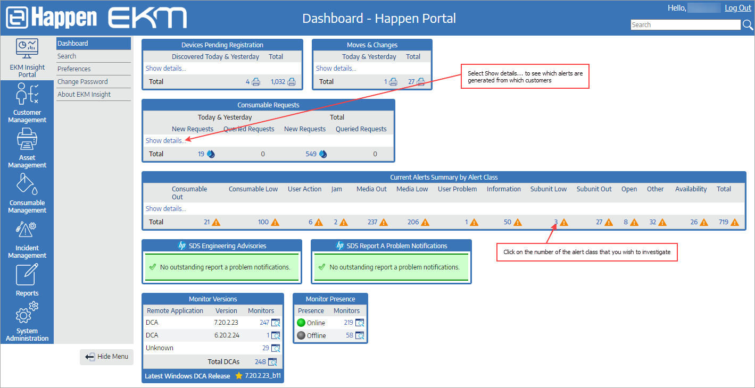Click warning icon for Open alerts 8

[635, 222]
